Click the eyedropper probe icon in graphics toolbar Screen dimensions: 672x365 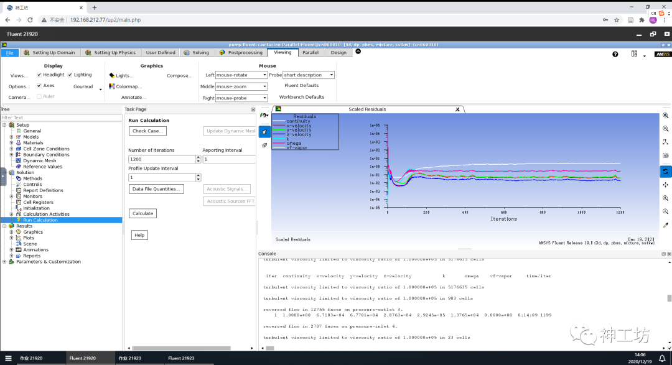[665, 225]
